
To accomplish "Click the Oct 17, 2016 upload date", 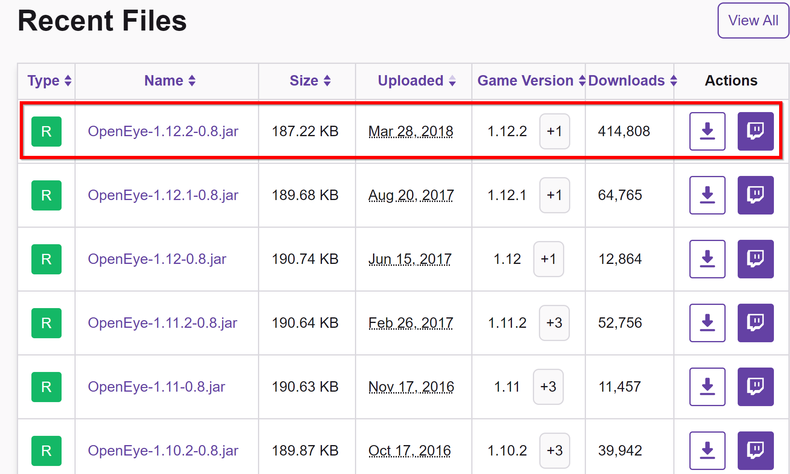I will click(x=410, y=451).
